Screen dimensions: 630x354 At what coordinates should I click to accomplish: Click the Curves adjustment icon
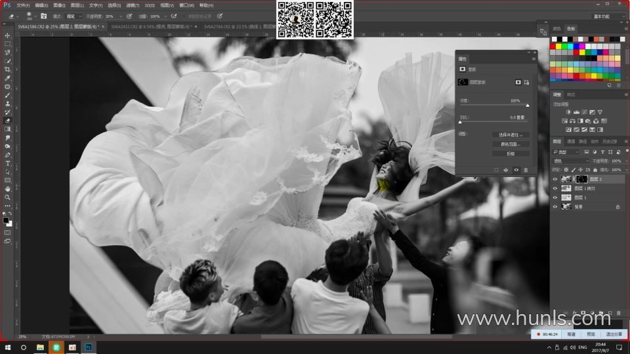coord(584,112)
